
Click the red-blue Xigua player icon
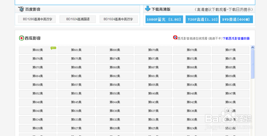tap(175, 37)
